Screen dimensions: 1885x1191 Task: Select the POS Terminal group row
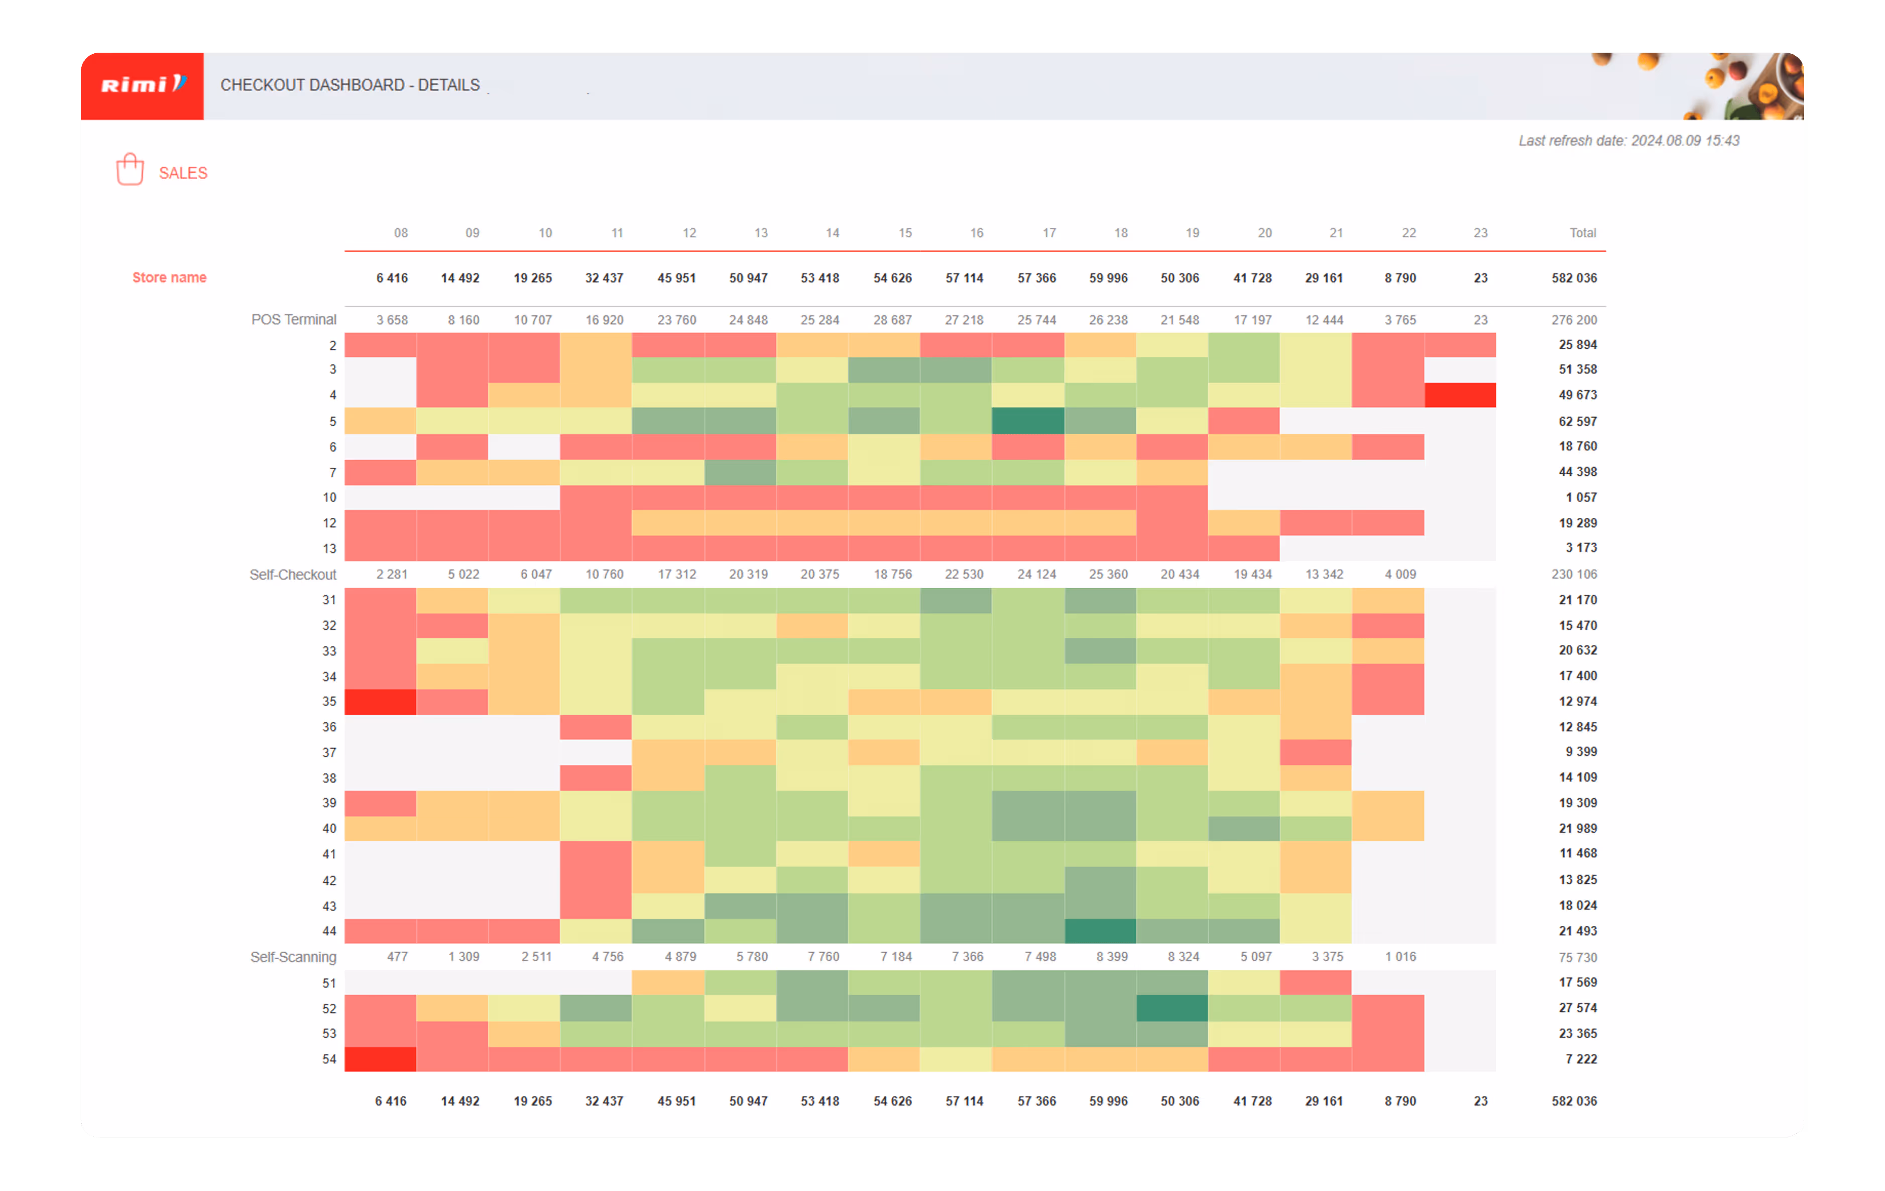[x=294, y=319]
